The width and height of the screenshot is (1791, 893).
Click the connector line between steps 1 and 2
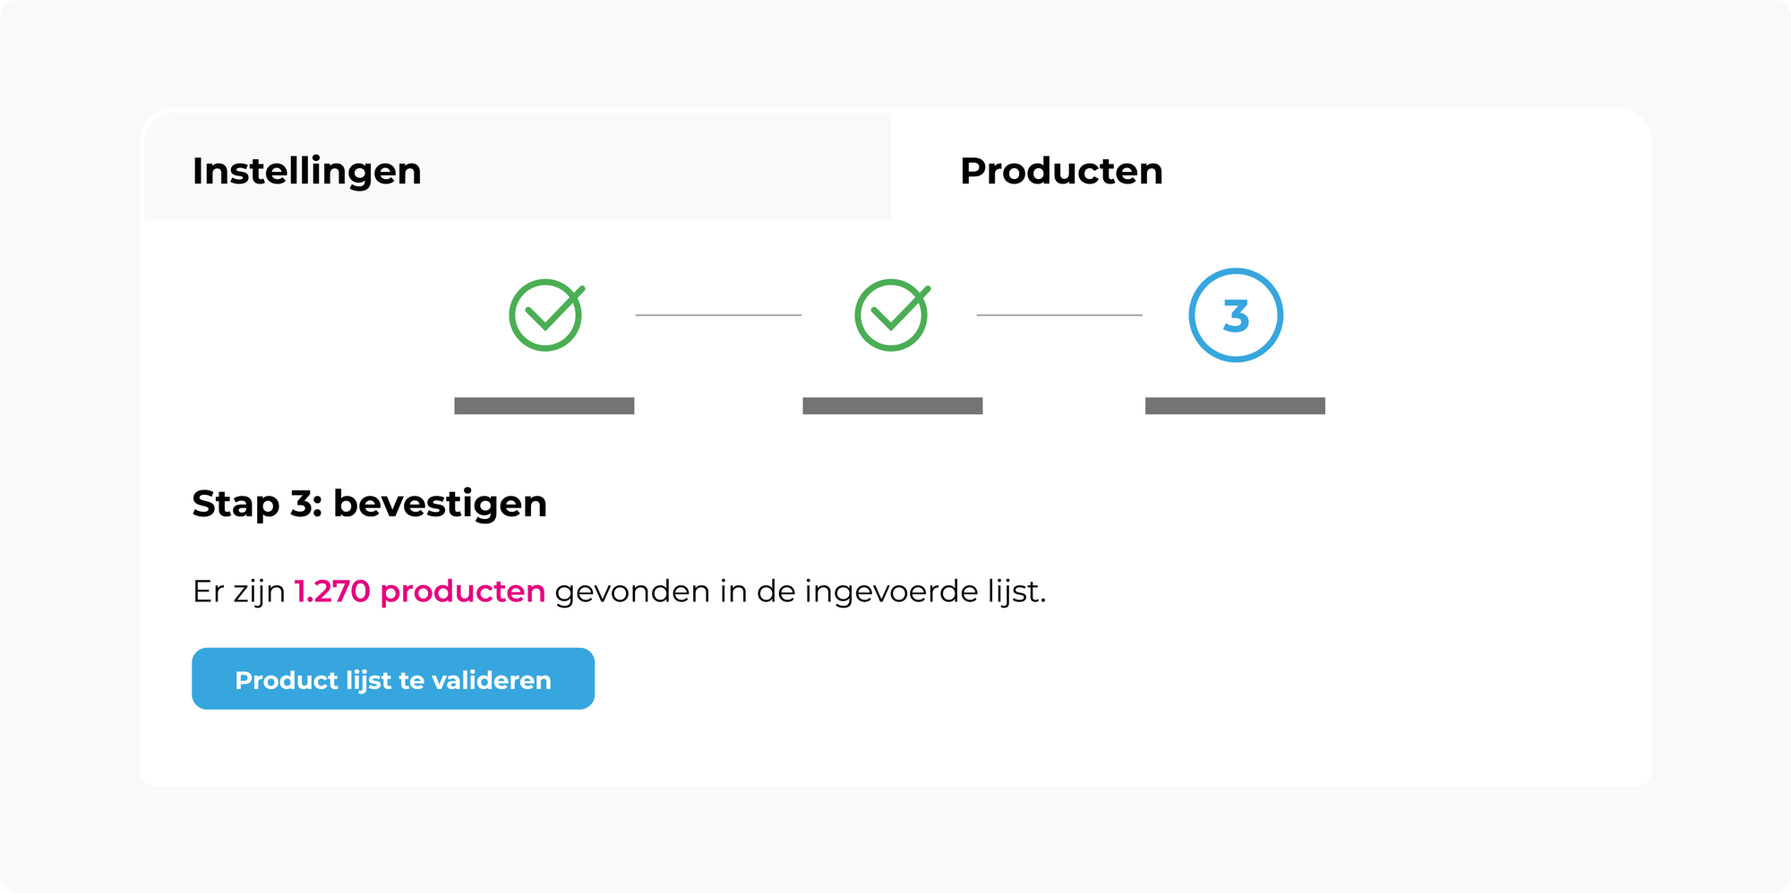(x=716, y=315)
